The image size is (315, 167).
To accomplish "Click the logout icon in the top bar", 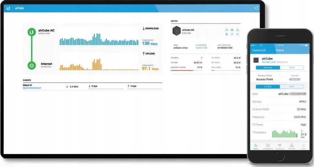I will [x=256, y=8].
